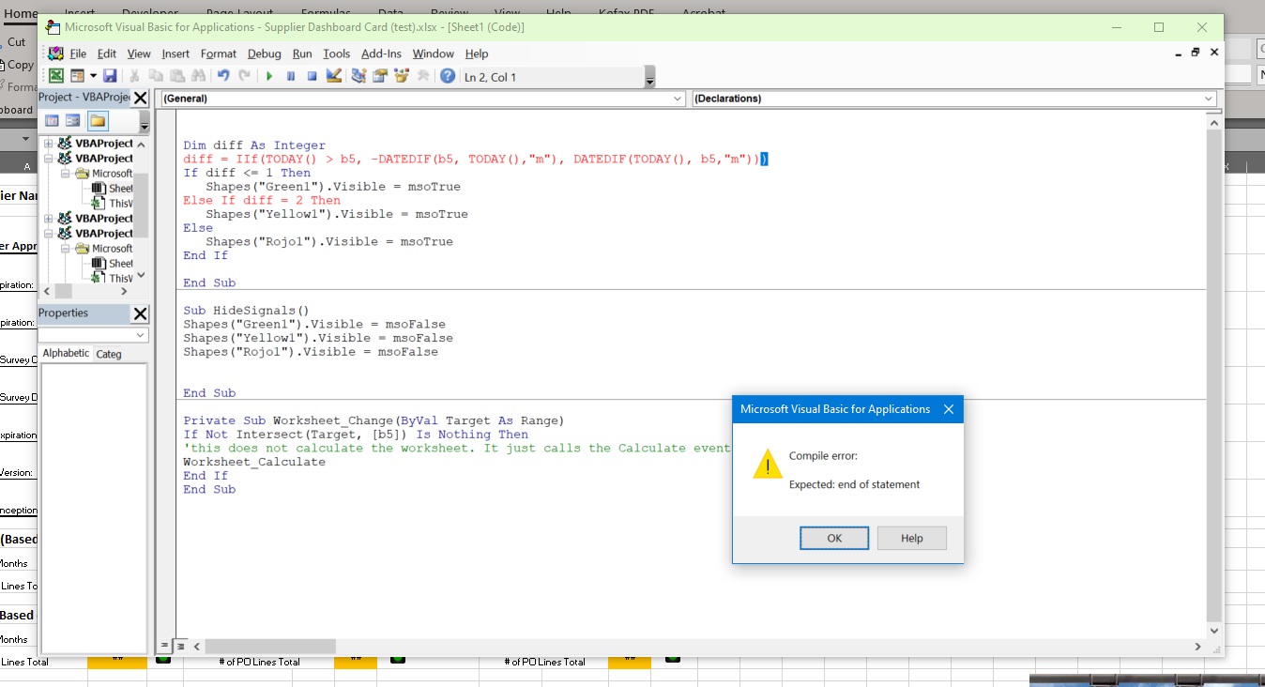Click the View Microsoft Excel toolbar icon

point(56,76)
